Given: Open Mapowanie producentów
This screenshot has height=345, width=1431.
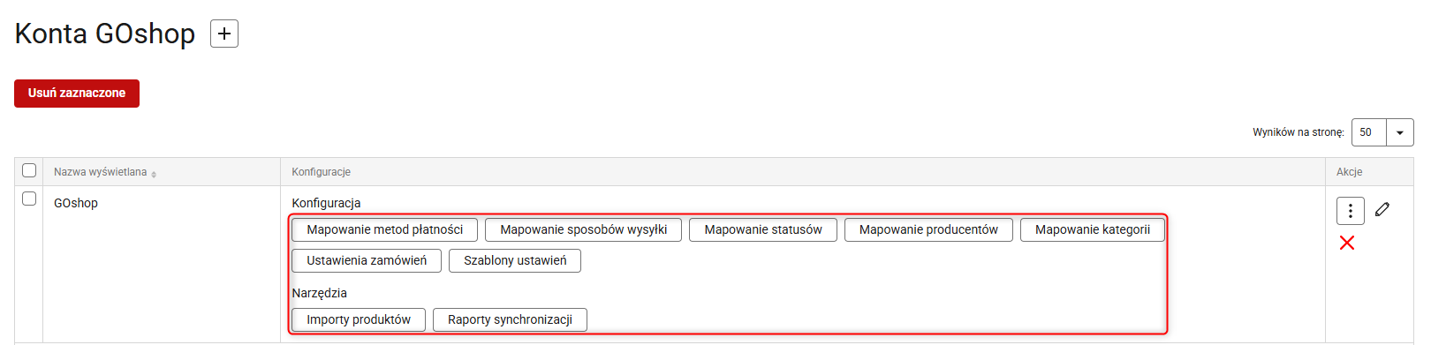Looking at the screenshot, I should tap(928, 230).
